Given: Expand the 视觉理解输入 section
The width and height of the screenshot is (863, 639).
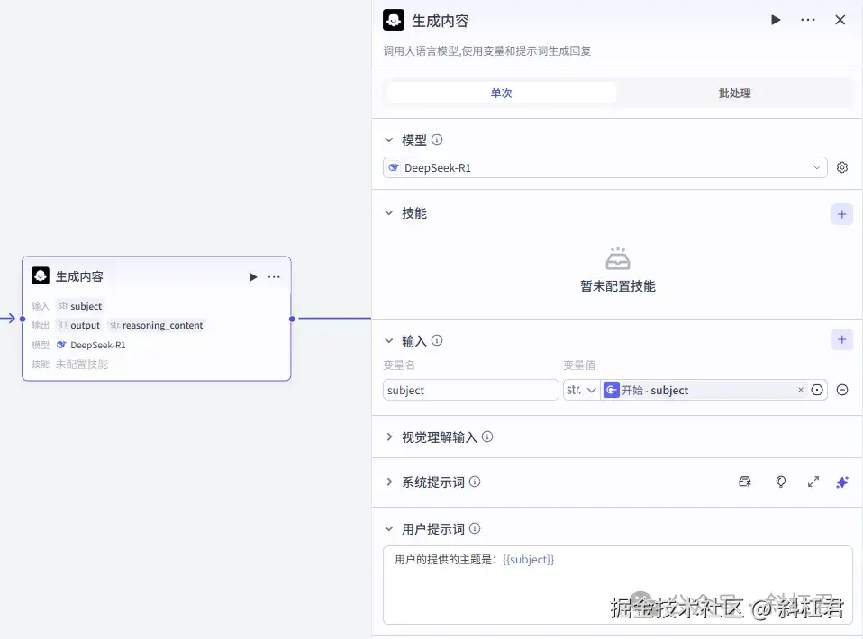Looking at the screenshot, I should 391,437.
